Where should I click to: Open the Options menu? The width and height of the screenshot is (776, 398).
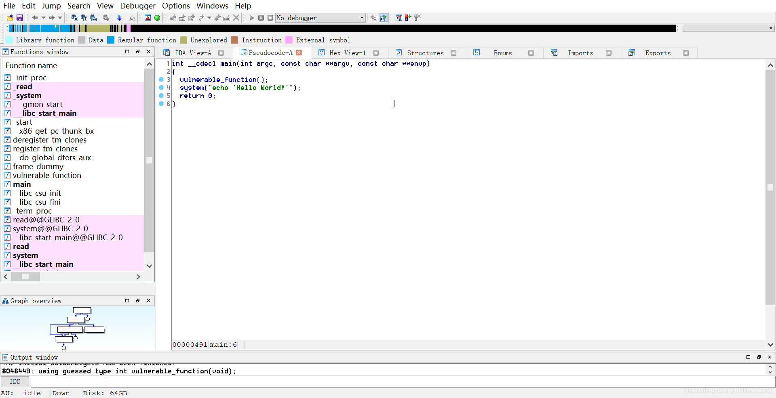(176, 6)
